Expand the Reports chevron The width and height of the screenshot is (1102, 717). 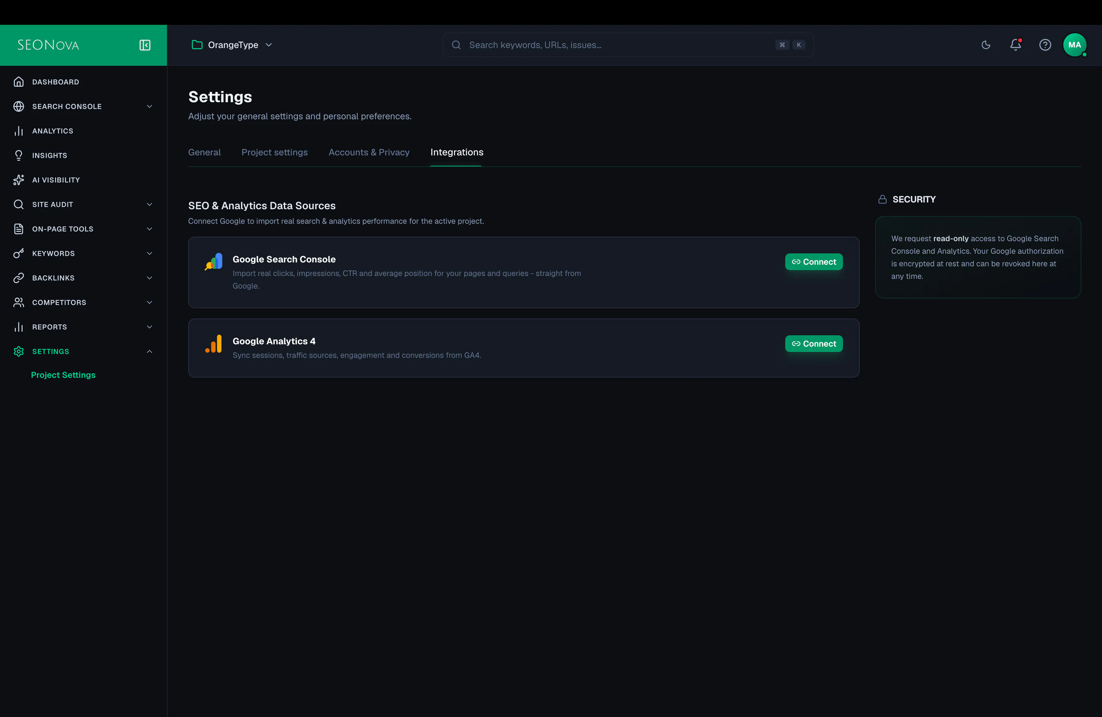click(150, 327)
